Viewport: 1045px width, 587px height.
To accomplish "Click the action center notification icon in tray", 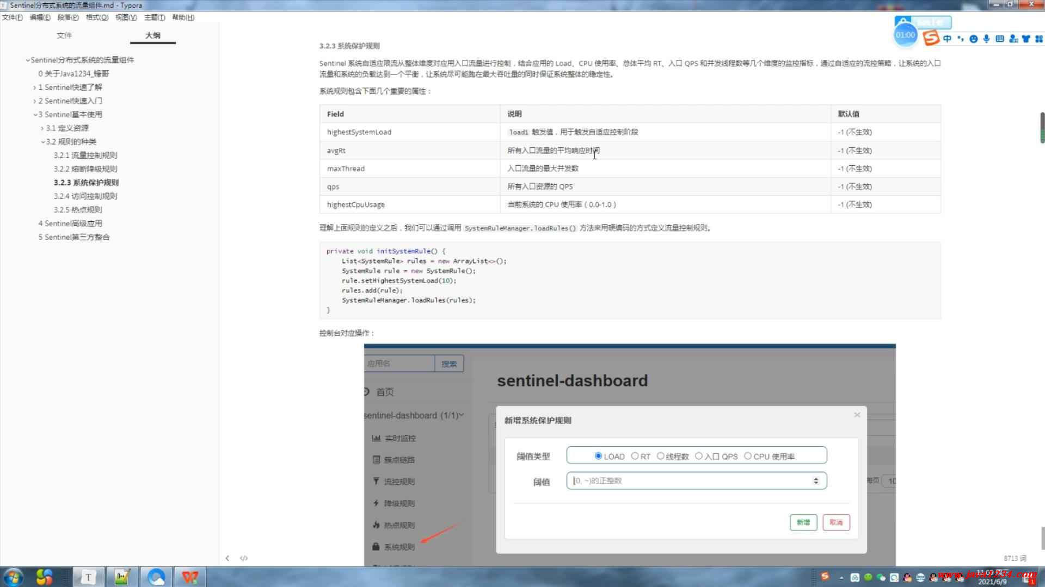I will point(1028,579).
